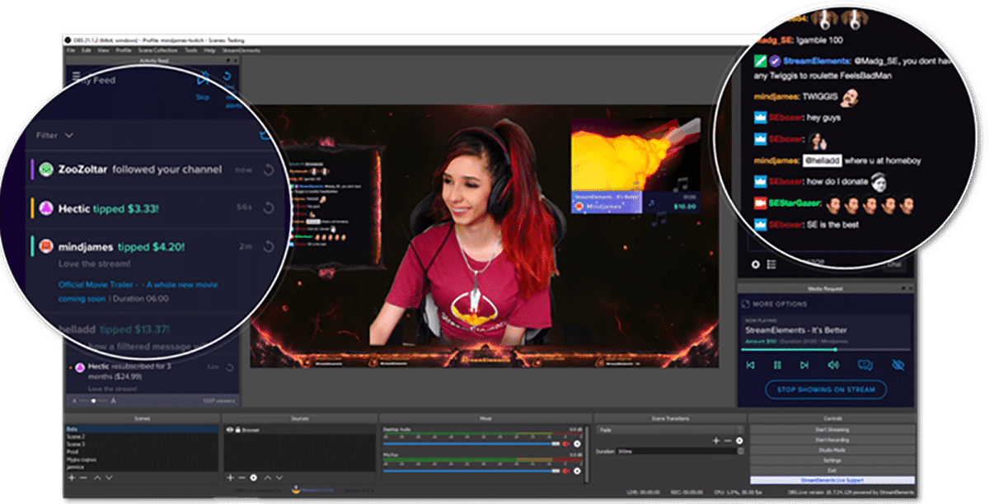
Task: Add a new scene with plus icon
Action: click(x=72, y=478)
